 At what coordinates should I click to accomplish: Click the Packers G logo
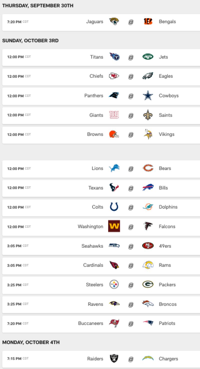(148, 284)
